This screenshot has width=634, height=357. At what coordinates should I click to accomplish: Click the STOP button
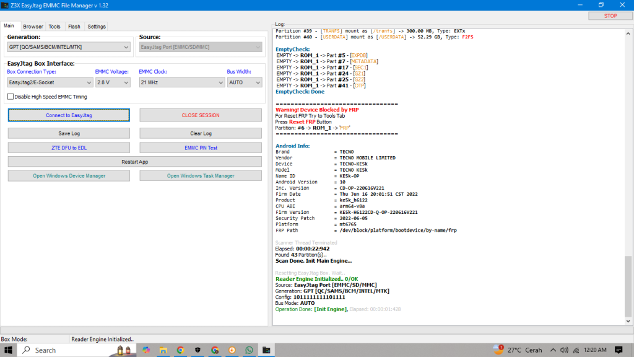pyautogui.click(x=610, y=15)
